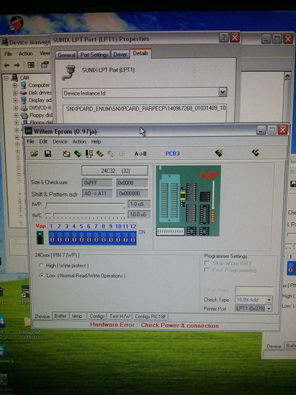This screenshot has width=296, height=395.
Task: Click the A->B toolbar button
Action: [x=141, y=153]
